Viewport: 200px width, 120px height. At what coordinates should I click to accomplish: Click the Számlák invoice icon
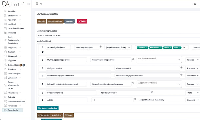[x=5, y=97]
